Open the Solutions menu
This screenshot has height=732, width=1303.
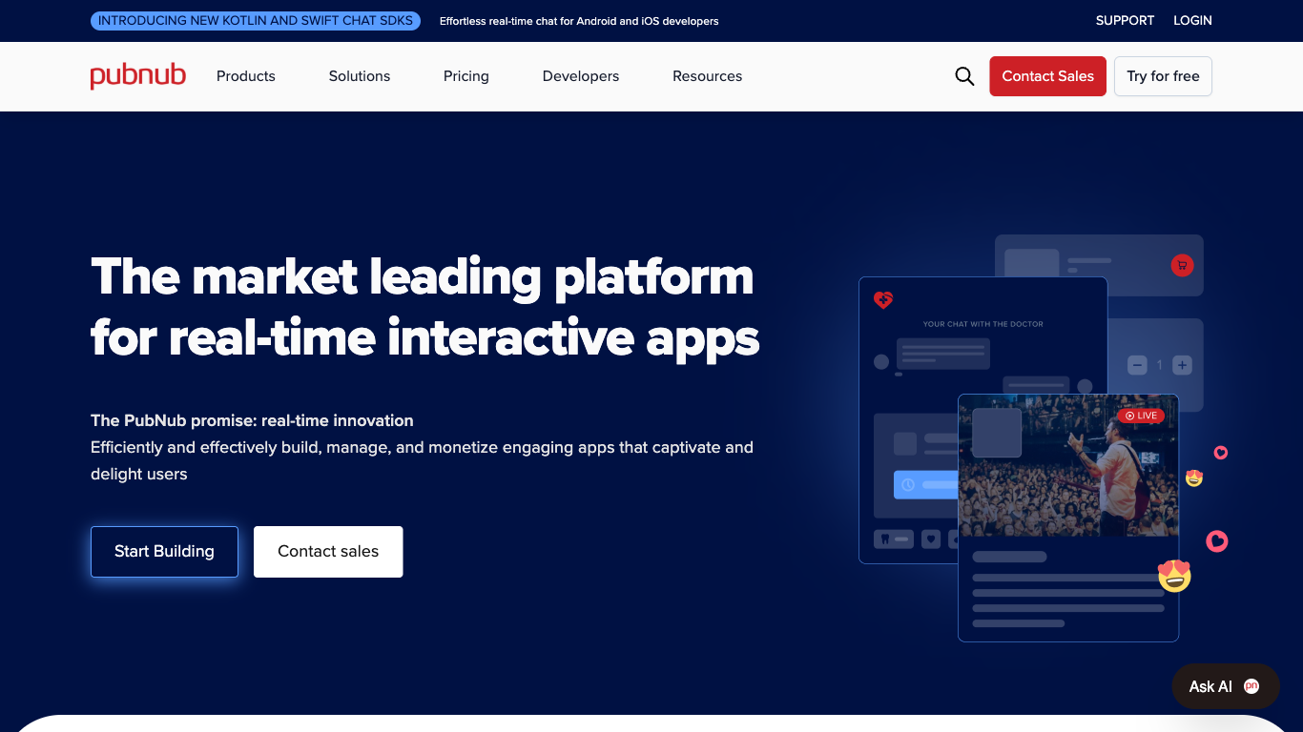pyautogui.click(x=360, y=76)
